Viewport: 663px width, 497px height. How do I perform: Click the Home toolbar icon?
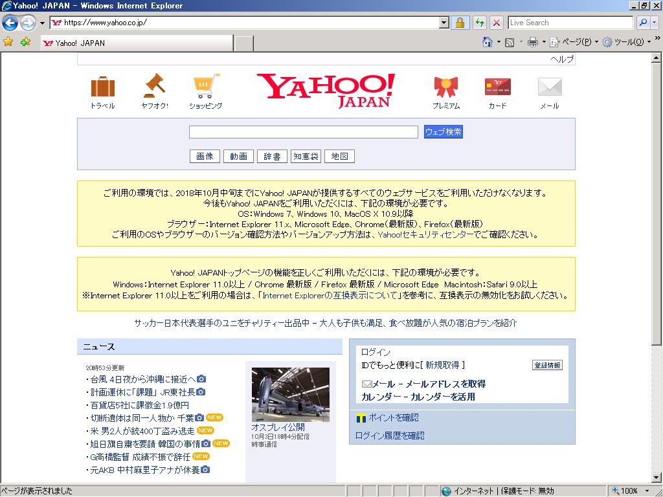pyautogui.click(x=488, y=42)
